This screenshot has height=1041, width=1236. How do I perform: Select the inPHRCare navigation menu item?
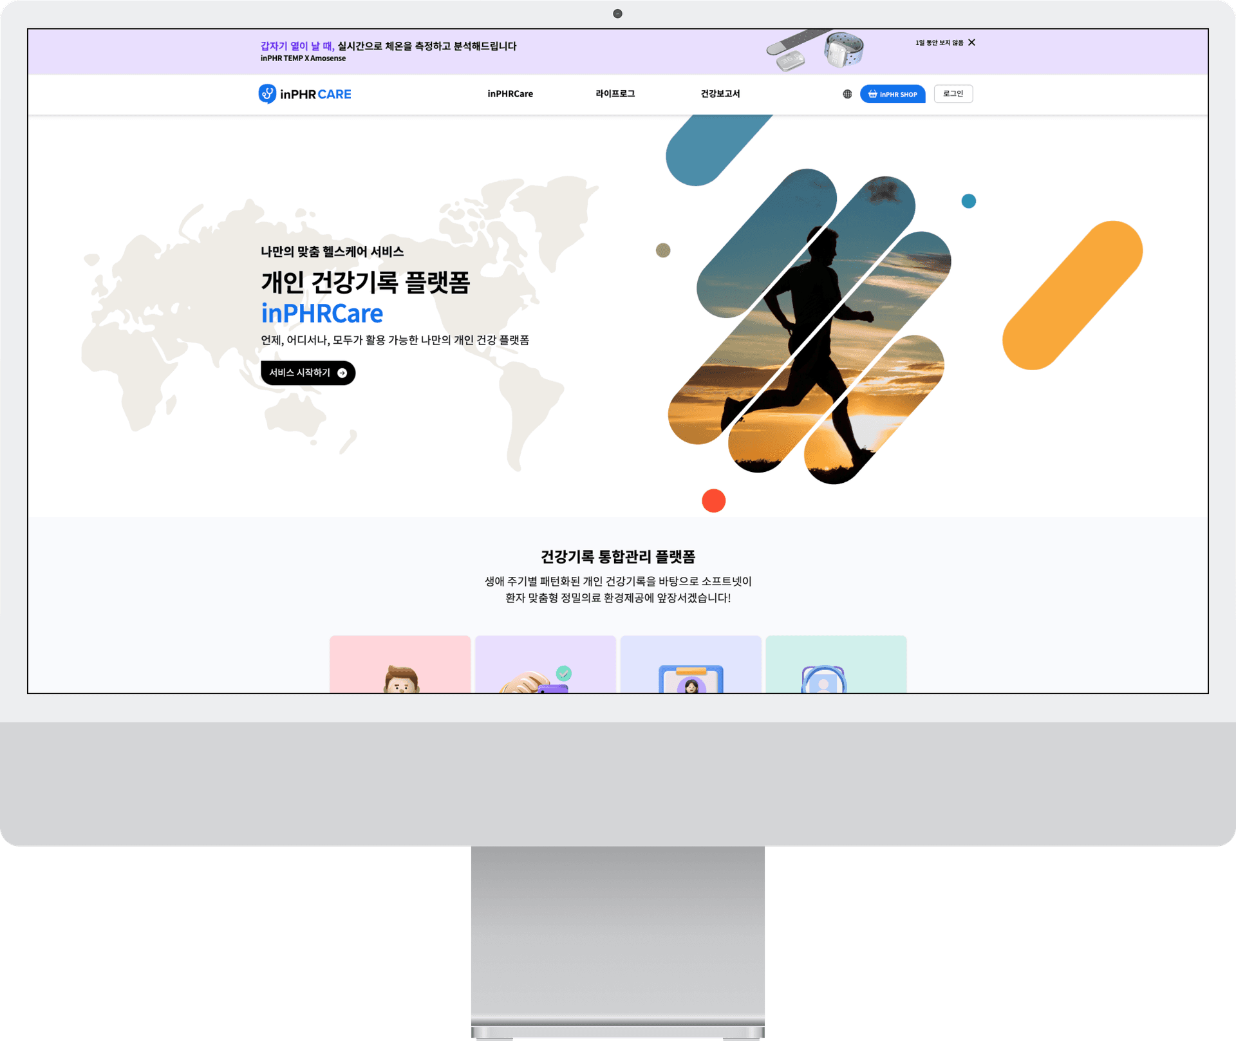509,94
